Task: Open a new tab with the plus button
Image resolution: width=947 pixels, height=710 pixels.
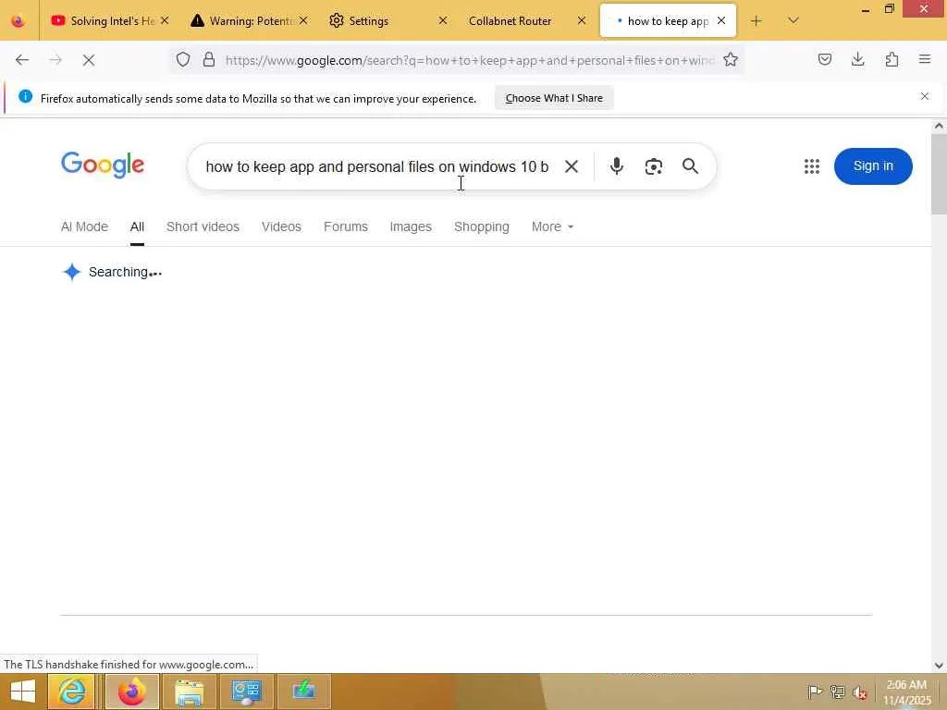Action: pos(756,21)
